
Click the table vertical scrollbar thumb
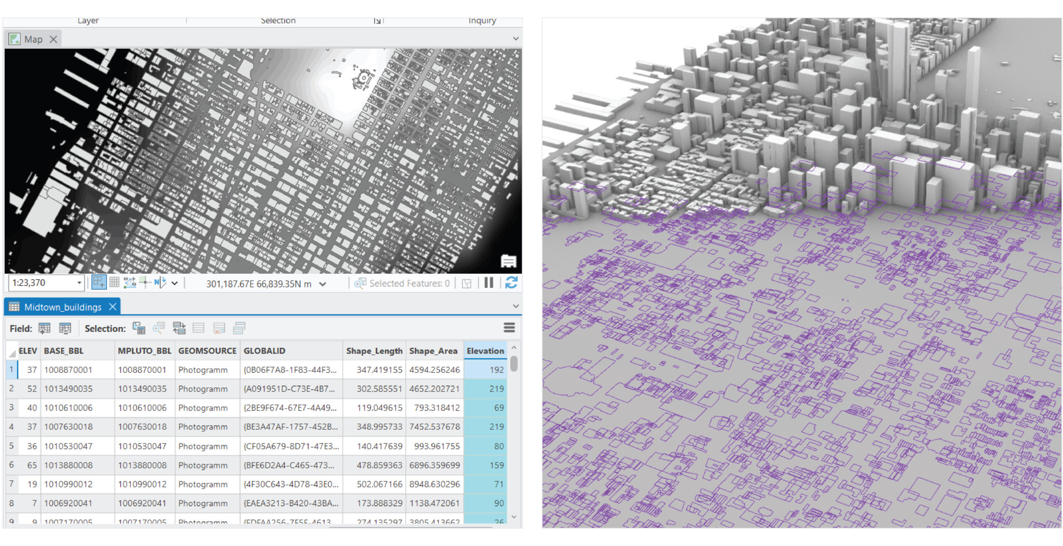(x=514, y=364)
